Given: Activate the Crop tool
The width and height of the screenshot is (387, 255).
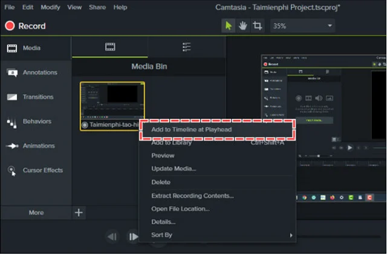Looking at the screenshot, I should (x=257, y=25).
